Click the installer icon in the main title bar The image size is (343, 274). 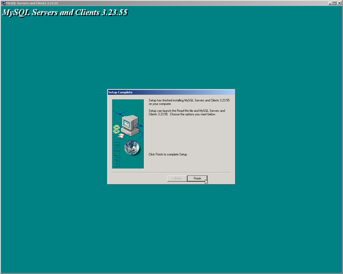pyautogui.click(x=3, y=3)
